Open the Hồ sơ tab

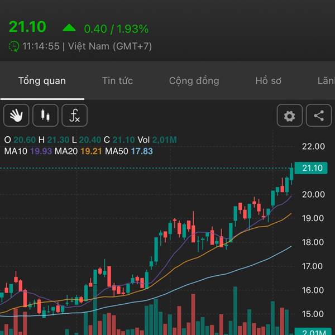[x=268, y=81]
